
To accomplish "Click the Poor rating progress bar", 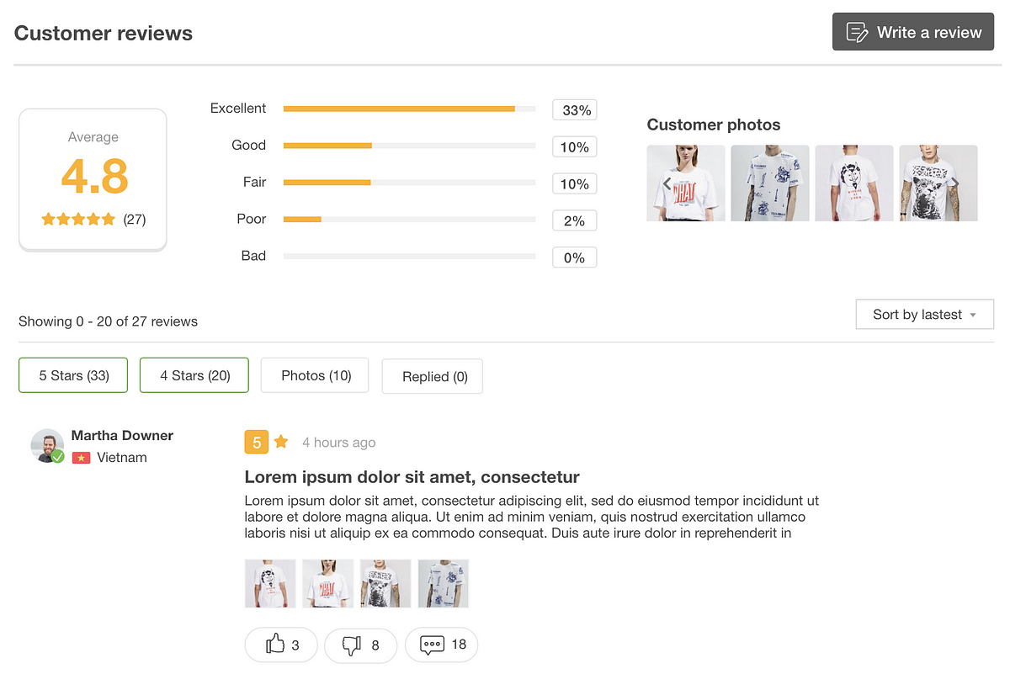I will [409, 220].
